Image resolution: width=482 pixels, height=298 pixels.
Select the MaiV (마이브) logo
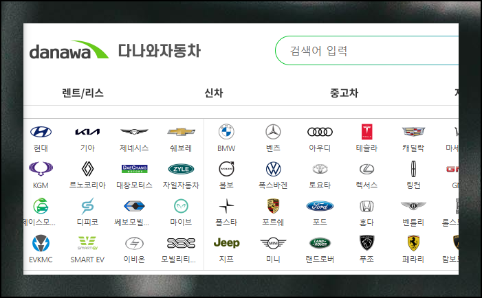[x=181, y=206]
